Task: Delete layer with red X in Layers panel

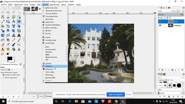Action: coord(182,70)
